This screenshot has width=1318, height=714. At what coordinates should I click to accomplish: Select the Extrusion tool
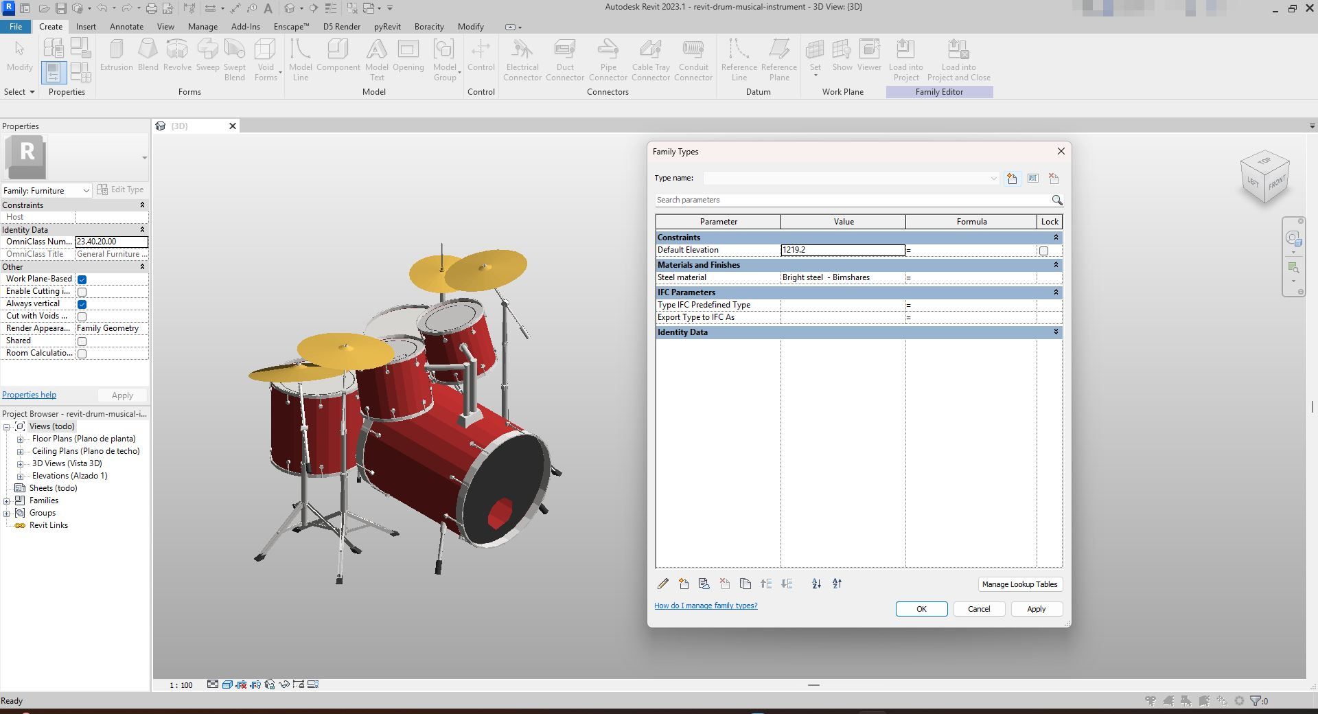117,55
